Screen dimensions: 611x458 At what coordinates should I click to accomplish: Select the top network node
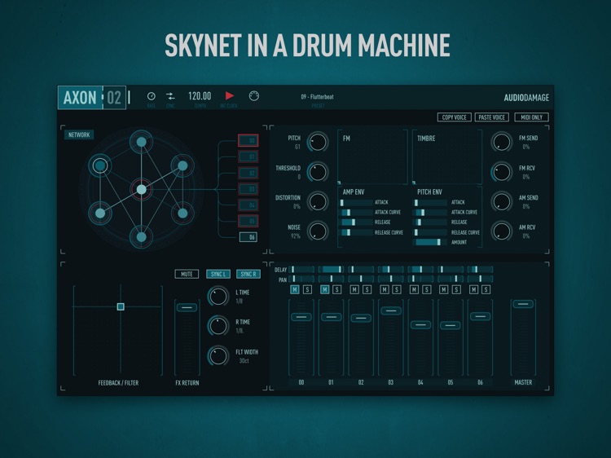pos(141,142)
